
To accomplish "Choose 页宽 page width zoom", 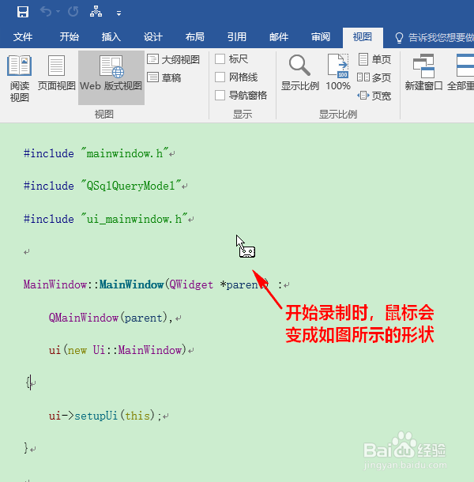I will [x=374, y=96].
